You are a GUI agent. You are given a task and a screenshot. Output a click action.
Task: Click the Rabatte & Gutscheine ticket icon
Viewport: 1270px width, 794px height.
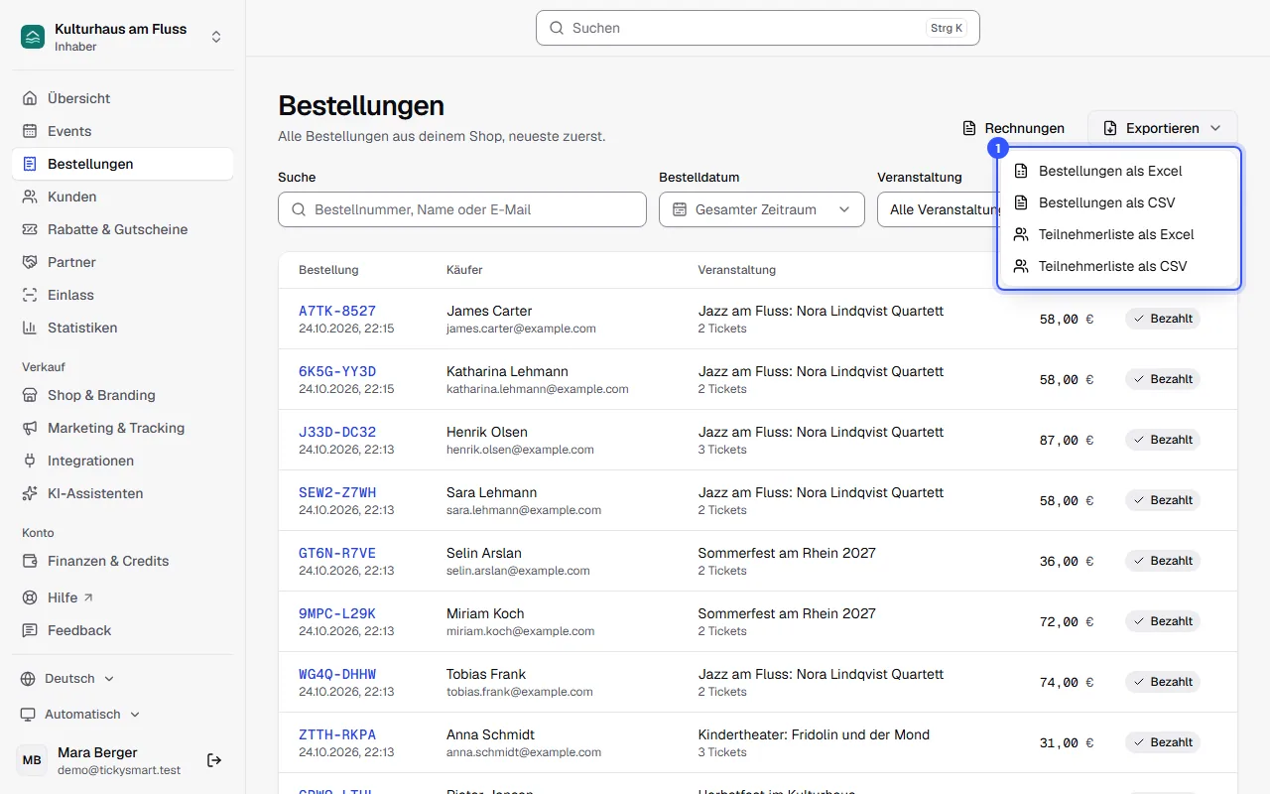tap(29, 229)
